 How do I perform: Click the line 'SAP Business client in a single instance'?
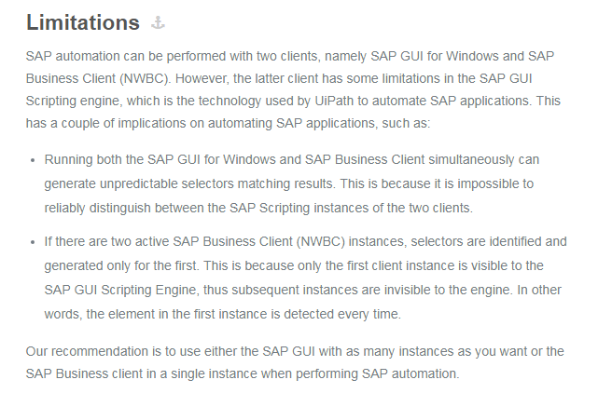pos(243,373)
